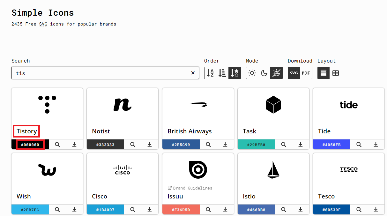
Task: Copy Task color #29BEB0
Action: pos(256,145)
